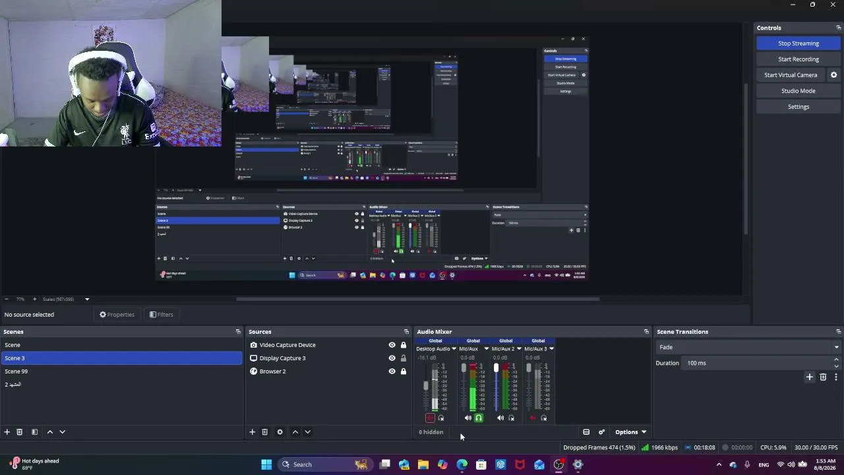Remove selected scene with trash icon
844x475 pixels.
pos(19,432)
